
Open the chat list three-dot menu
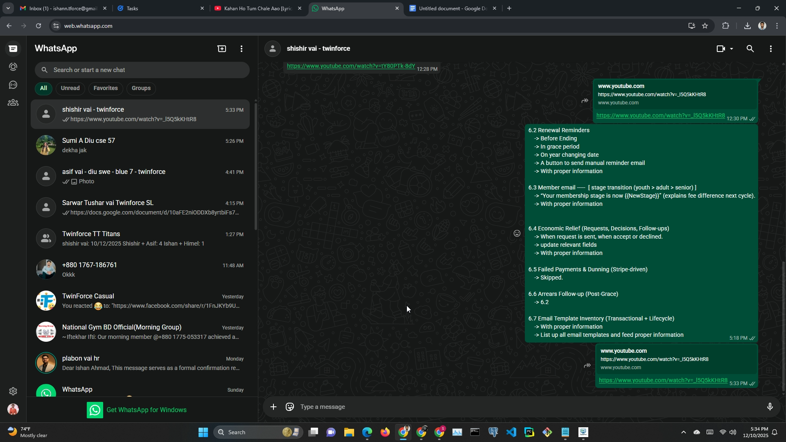[242, 49]
